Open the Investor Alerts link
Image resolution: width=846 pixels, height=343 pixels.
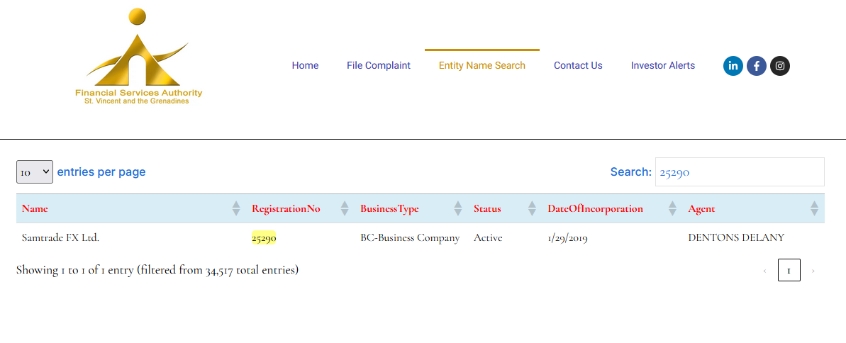tap(662, 65)
